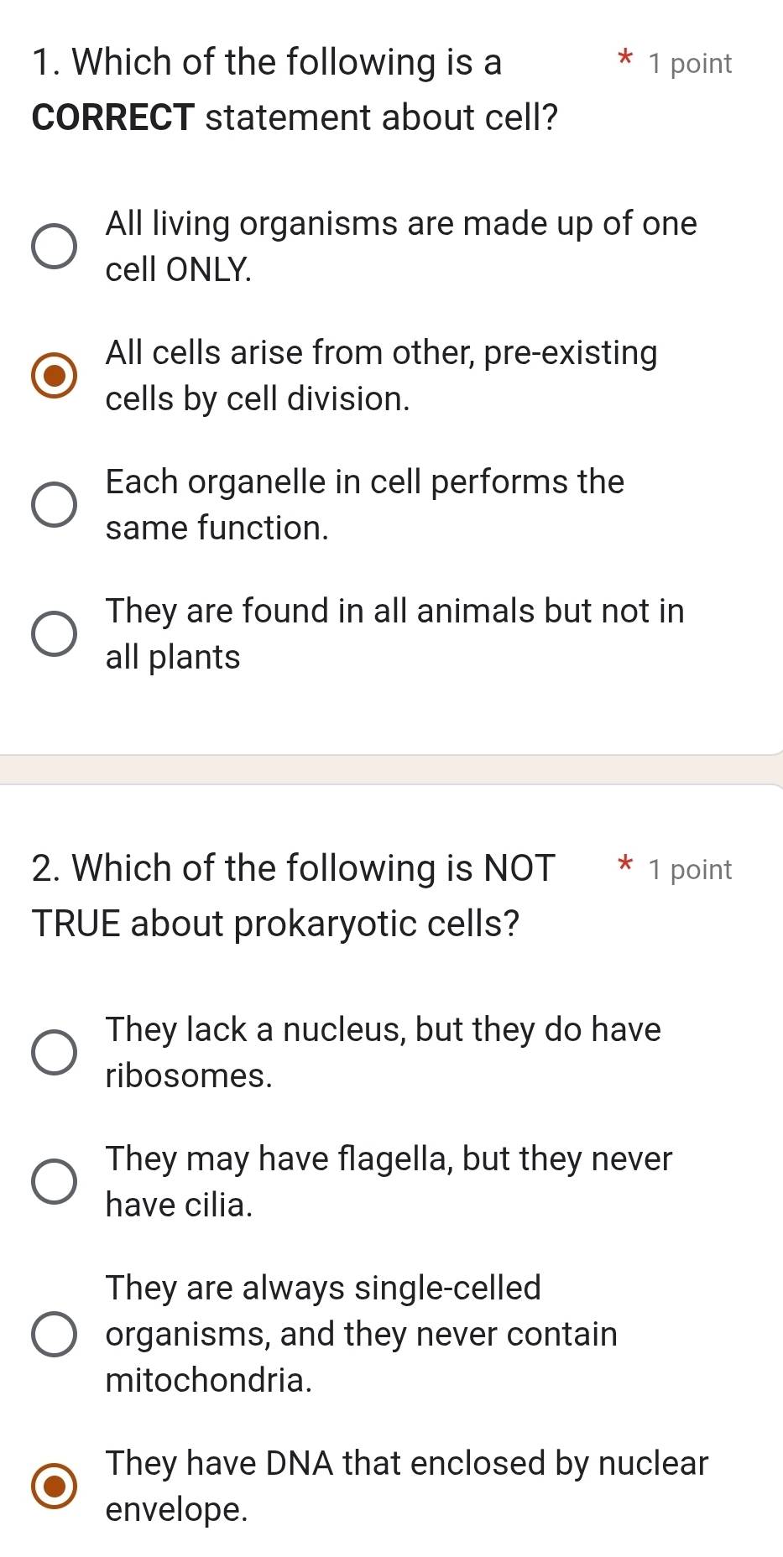This screenshot has height=1557, width=783.
Task: Choose "They may have flagella, but they never have cilia"
Action: (55, 1180)
